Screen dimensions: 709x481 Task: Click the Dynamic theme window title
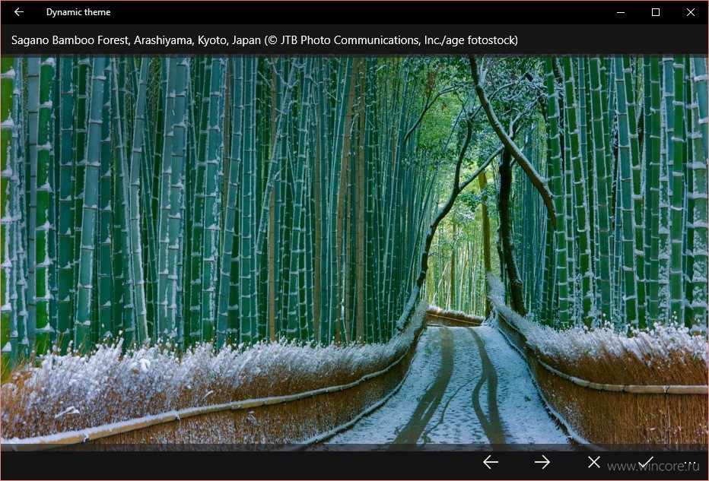tap(78, 12)
